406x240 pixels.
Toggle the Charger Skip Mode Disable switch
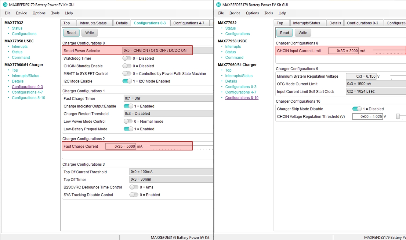tap(357, 109)
